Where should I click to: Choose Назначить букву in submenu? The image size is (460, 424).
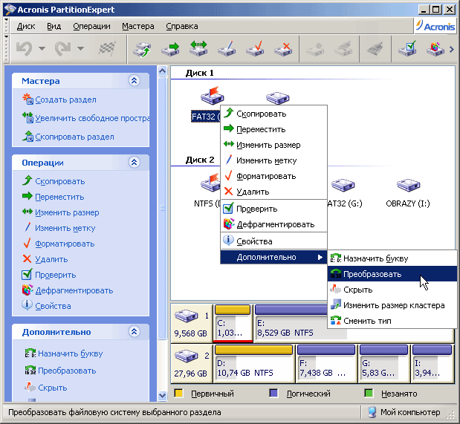coord(392,258)
